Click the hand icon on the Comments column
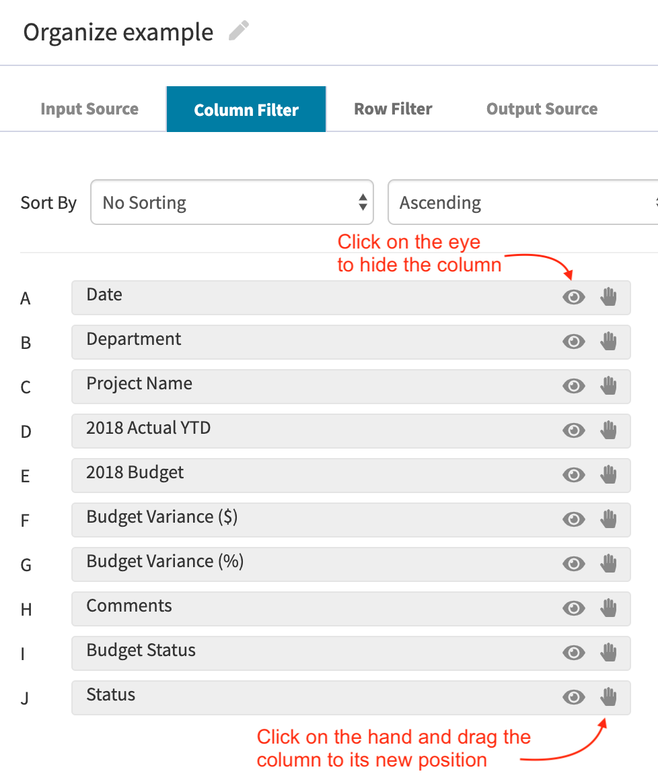658x780 pixels. point(608,608)
